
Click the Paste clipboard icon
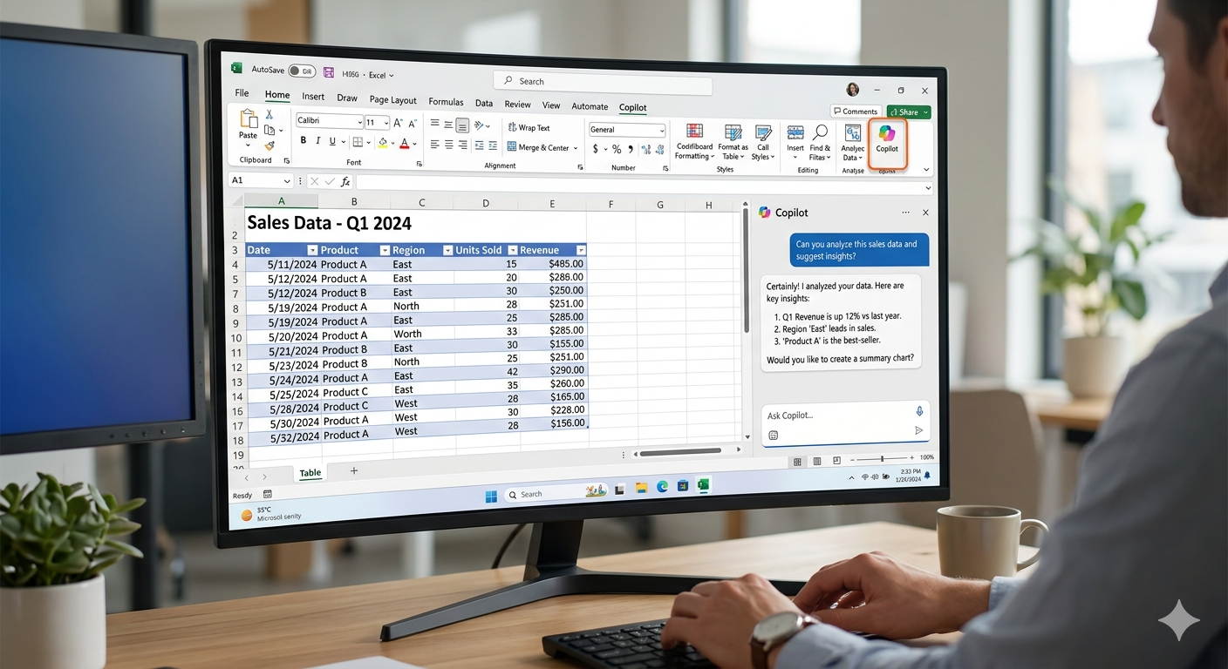pos(249,119)
